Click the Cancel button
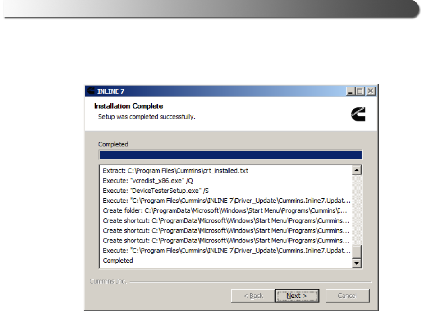Screen dimensions: 422x311 (348, 296)
